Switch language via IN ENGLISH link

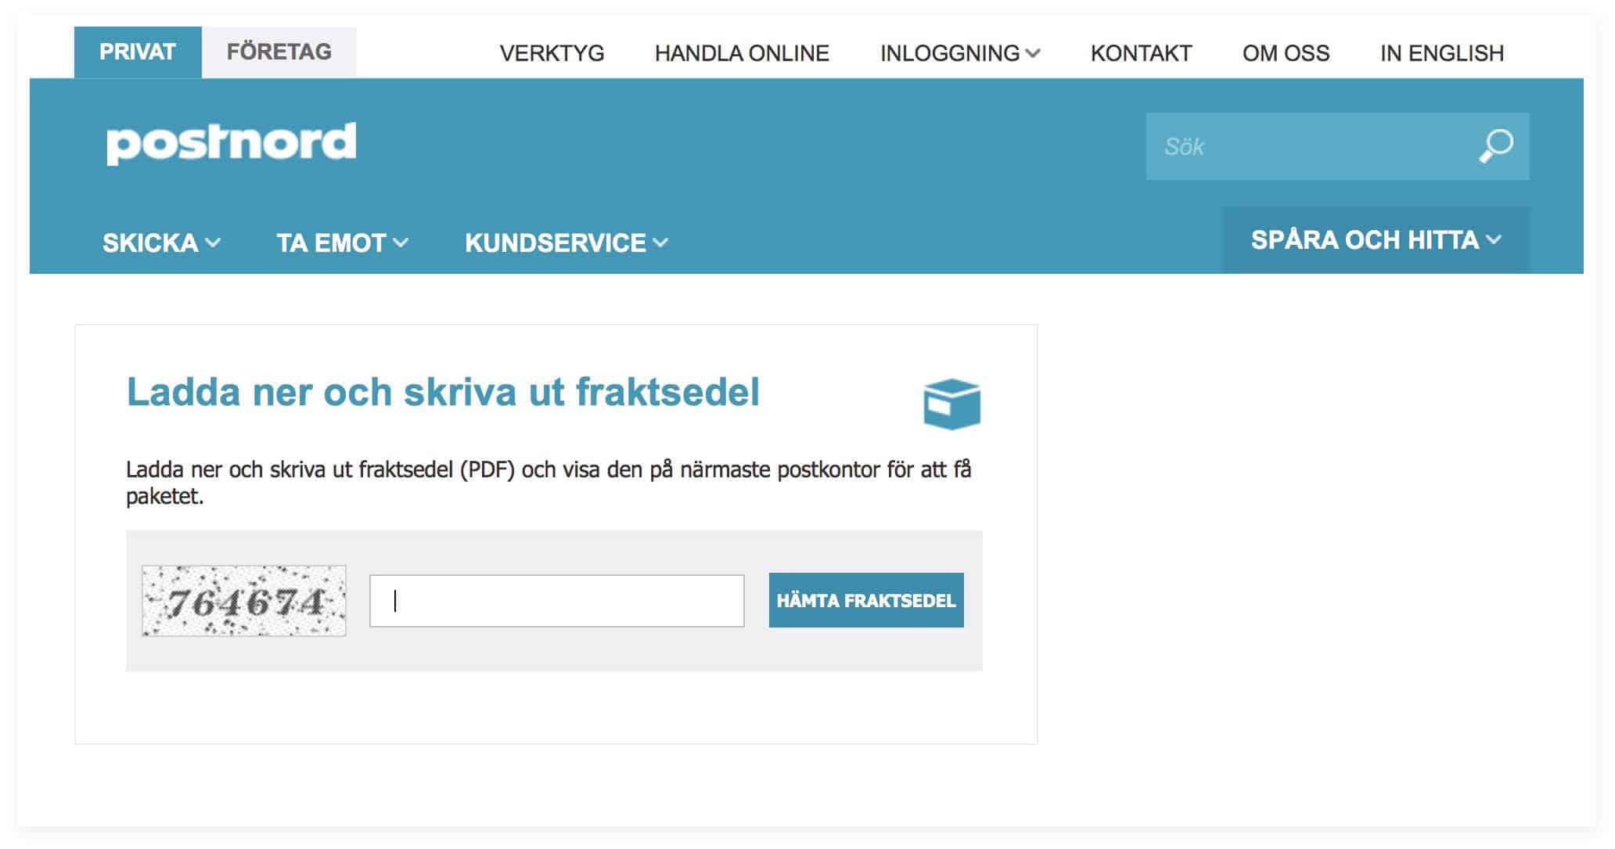(1442, 53)
